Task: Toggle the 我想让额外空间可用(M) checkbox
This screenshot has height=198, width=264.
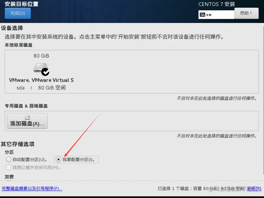Action: [x=9, y=167]
